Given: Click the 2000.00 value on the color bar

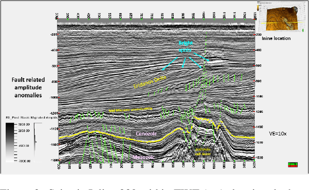Looking at the screenshot, I should tap(24, 131).
